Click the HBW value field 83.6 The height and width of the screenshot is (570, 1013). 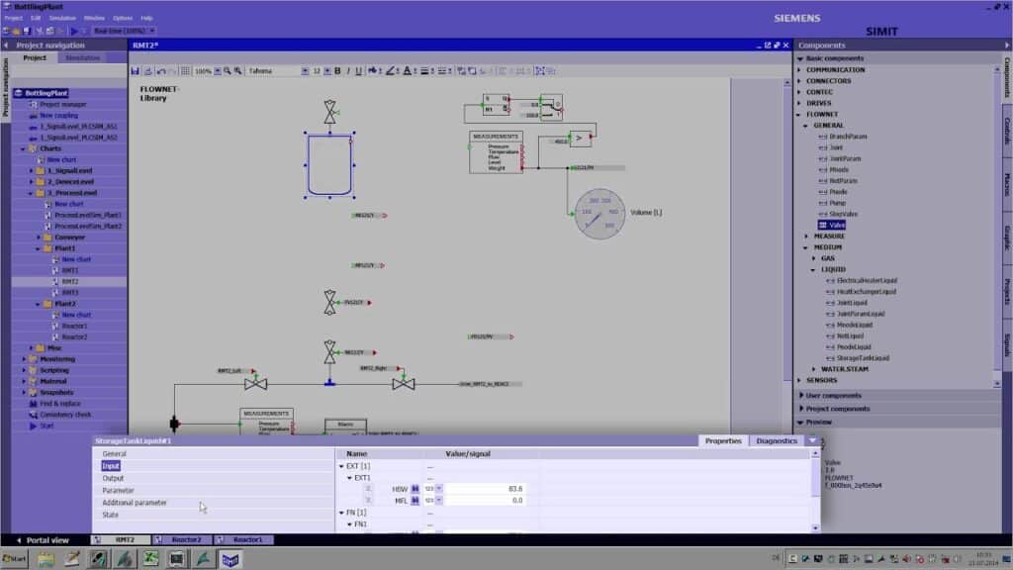485,489
